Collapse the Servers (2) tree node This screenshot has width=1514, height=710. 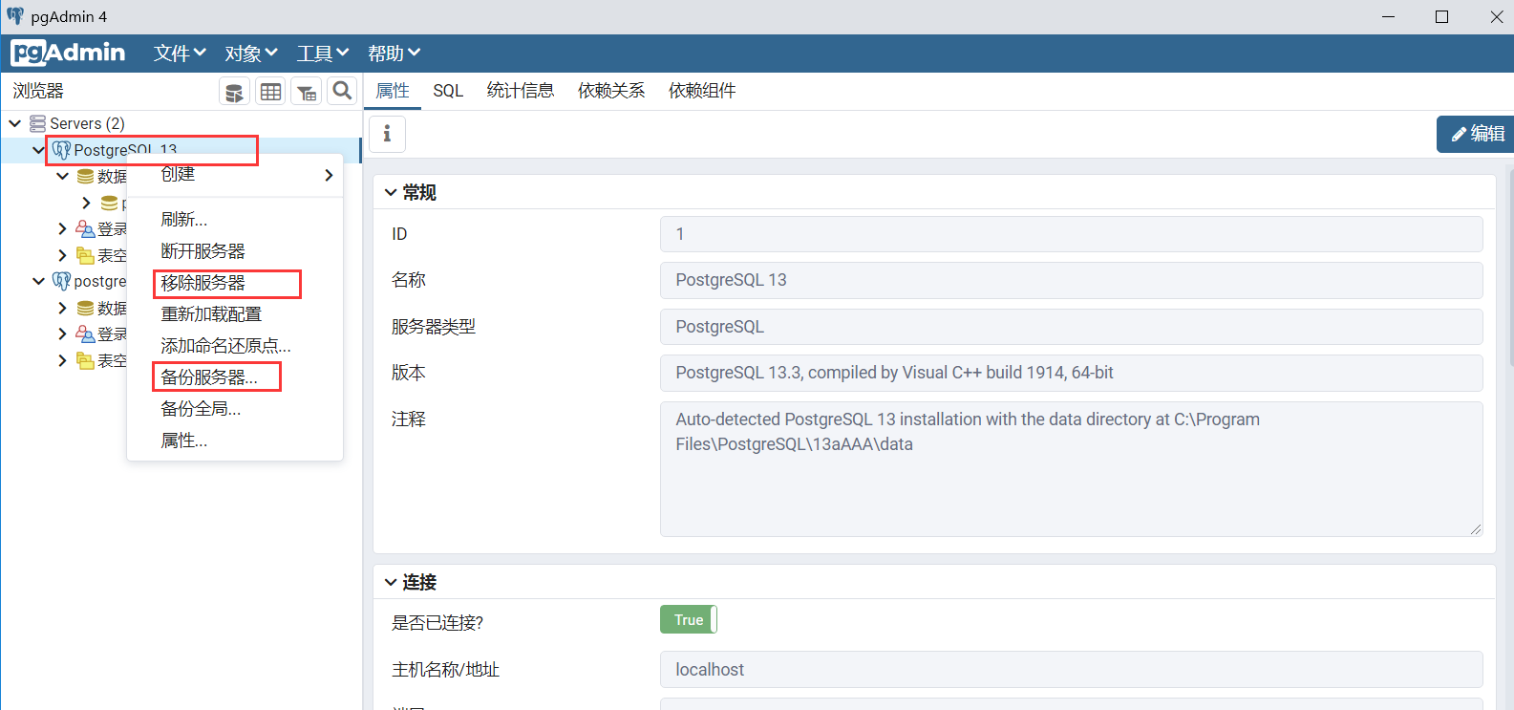pos(15,123)
